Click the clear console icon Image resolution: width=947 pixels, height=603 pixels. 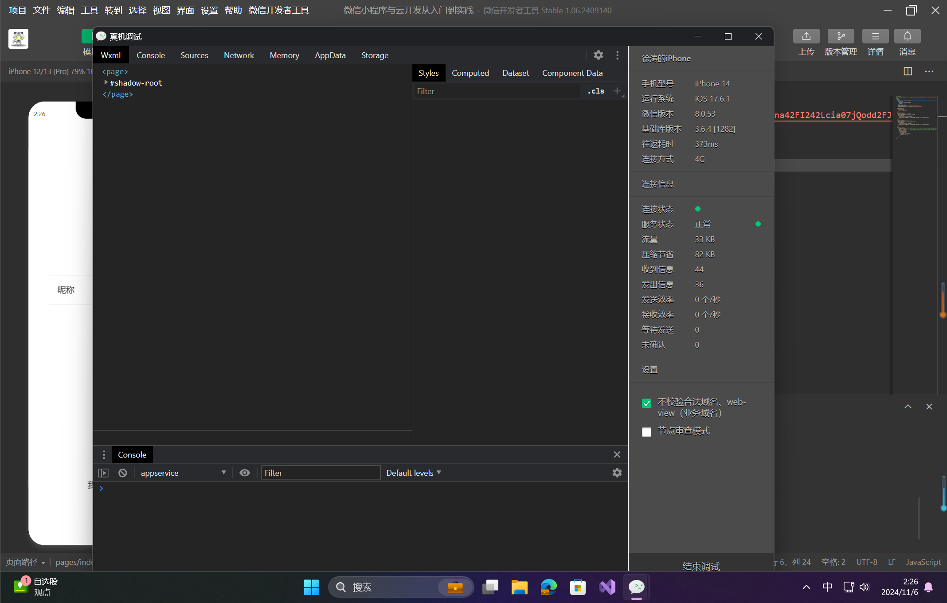point(123,473)
